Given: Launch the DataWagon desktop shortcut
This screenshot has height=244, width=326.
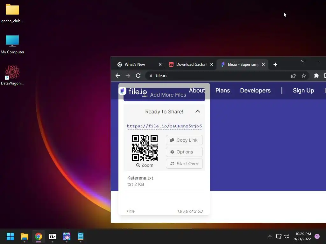Looking at the screenshot, I should [x=12, y=75].
